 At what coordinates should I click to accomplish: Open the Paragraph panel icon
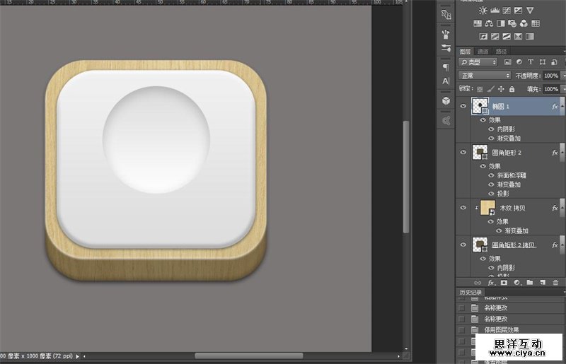tap(446, 67)
